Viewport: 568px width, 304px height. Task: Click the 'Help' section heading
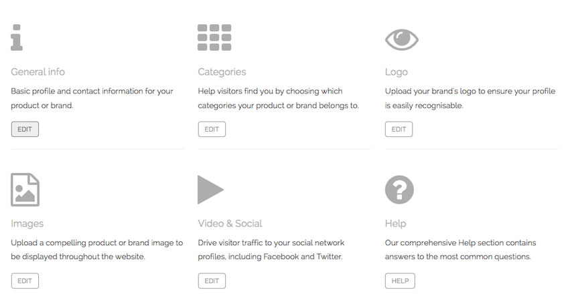click(x=396, y=224)
